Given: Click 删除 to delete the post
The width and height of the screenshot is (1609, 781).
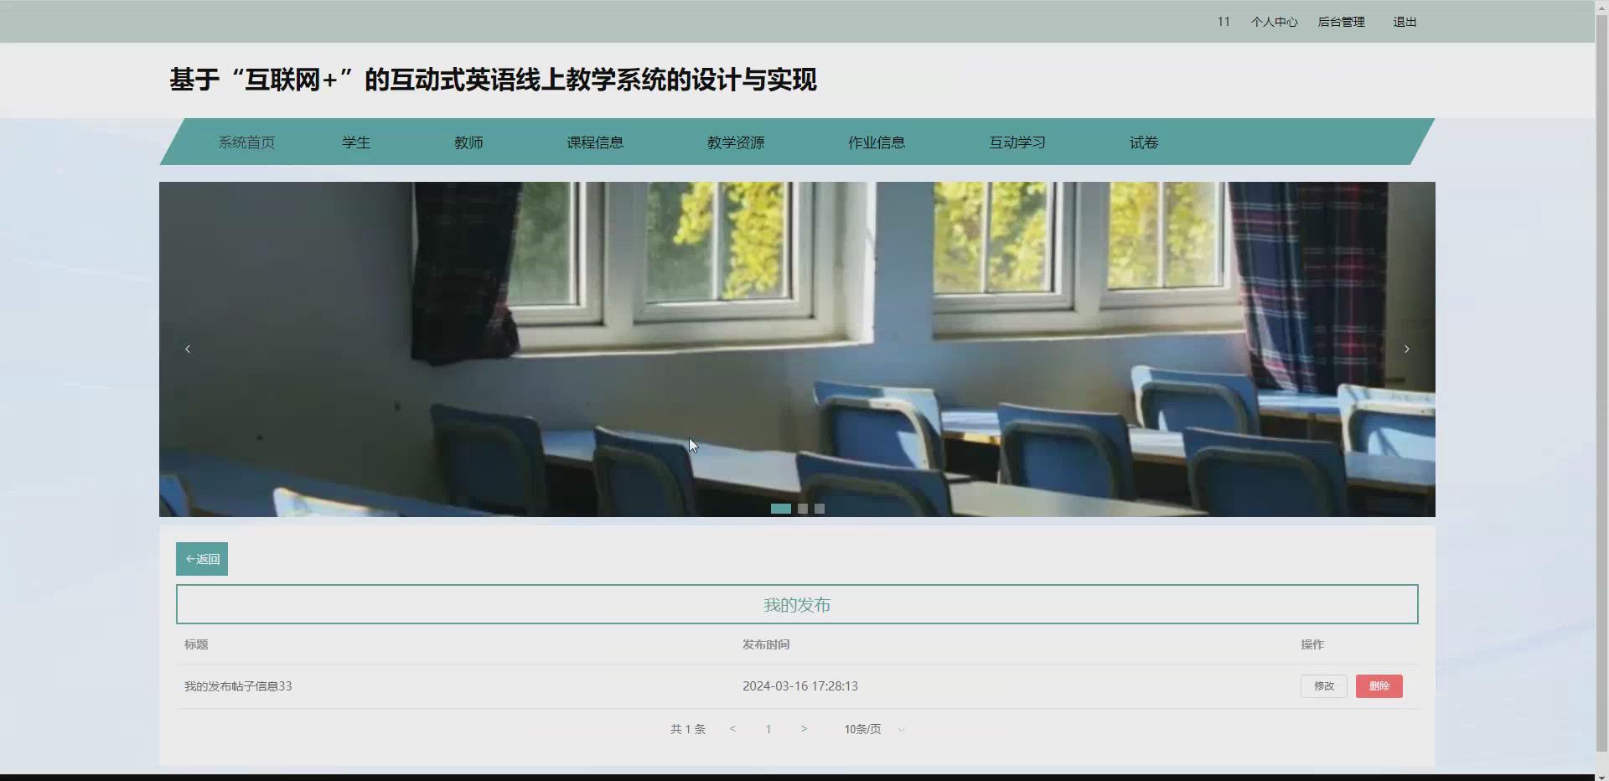Looking at the screenshot, I should (x=1378, y=685).
